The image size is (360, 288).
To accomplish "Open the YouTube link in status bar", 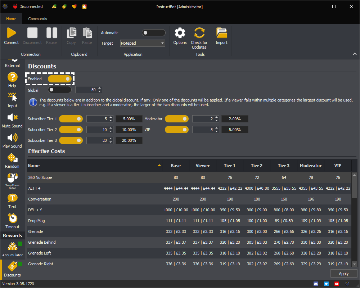I will [x=337, y=284].
